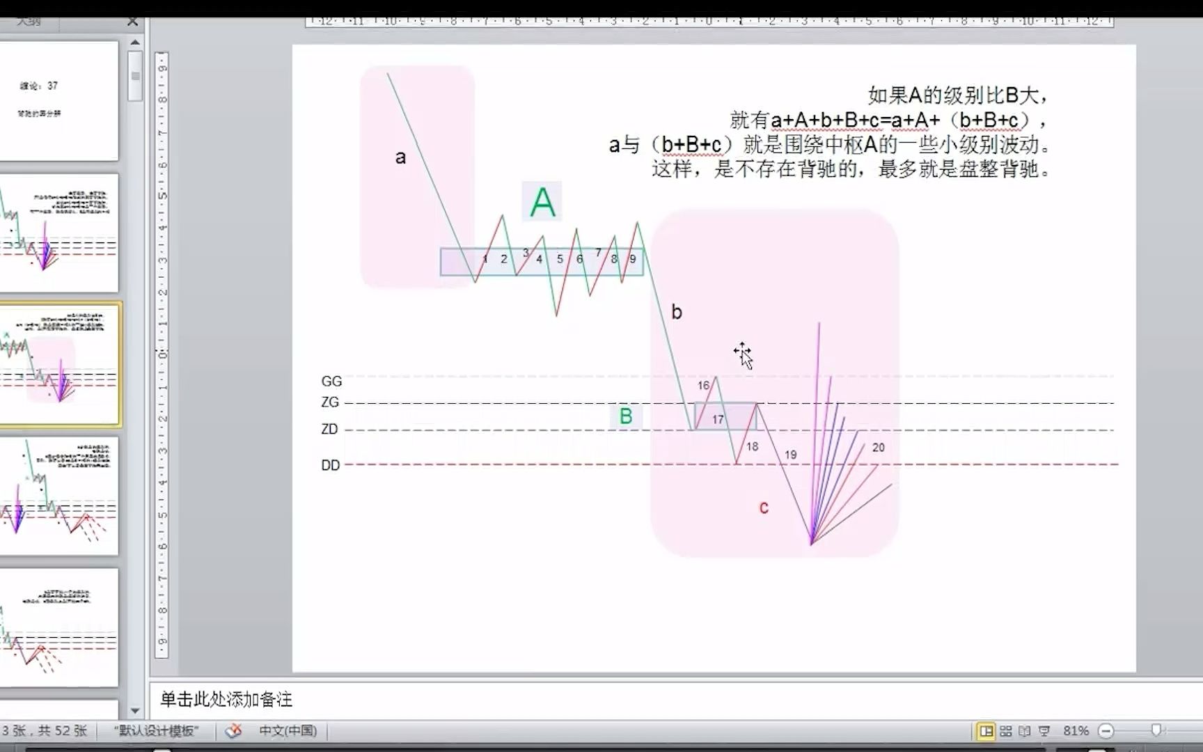Click the ZG level label
This screenshot has height=752, width=1203.
click(x=330, y=402)
